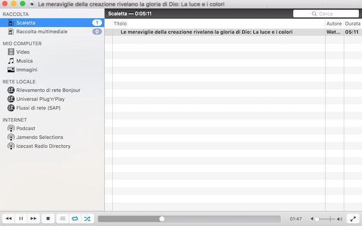
Task: Click the Immagini picture icon
Action: tap(11, 70)
